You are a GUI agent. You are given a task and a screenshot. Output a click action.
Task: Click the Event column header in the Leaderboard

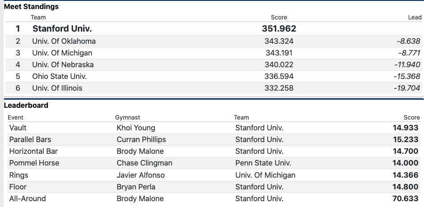(x=16, y=117)
